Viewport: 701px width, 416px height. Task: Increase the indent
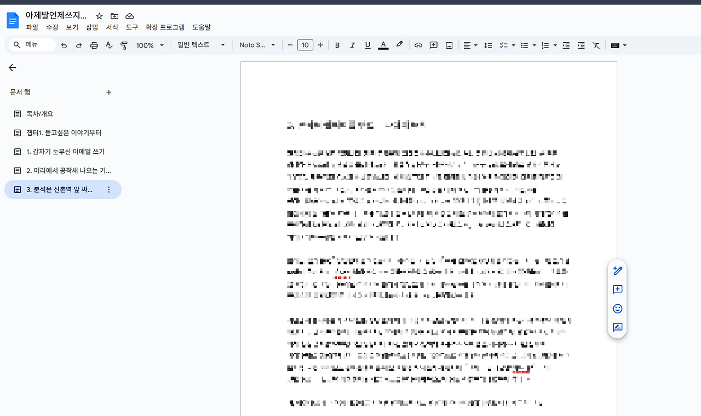click(581, 45)
